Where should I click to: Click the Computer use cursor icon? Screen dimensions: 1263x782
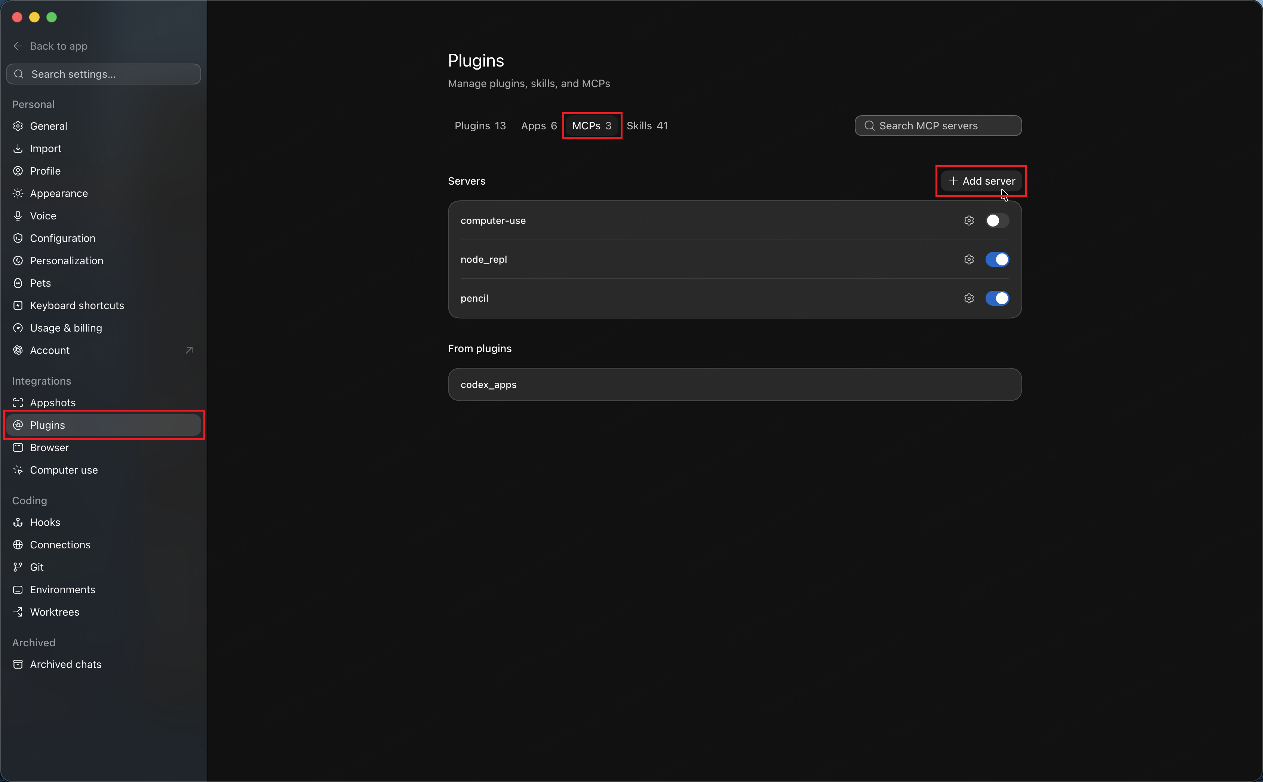point(18,469)
